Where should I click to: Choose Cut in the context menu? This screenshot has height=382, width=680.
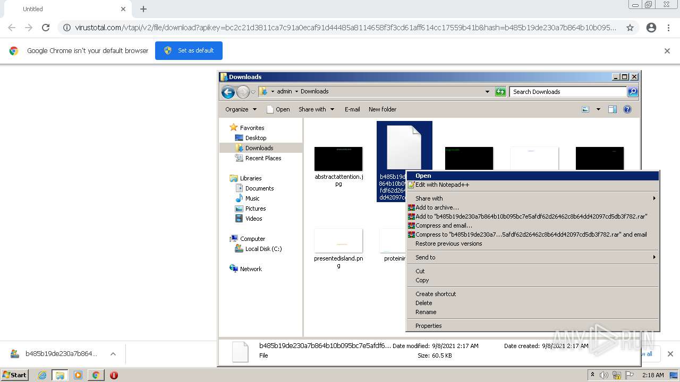coord(532,271)
